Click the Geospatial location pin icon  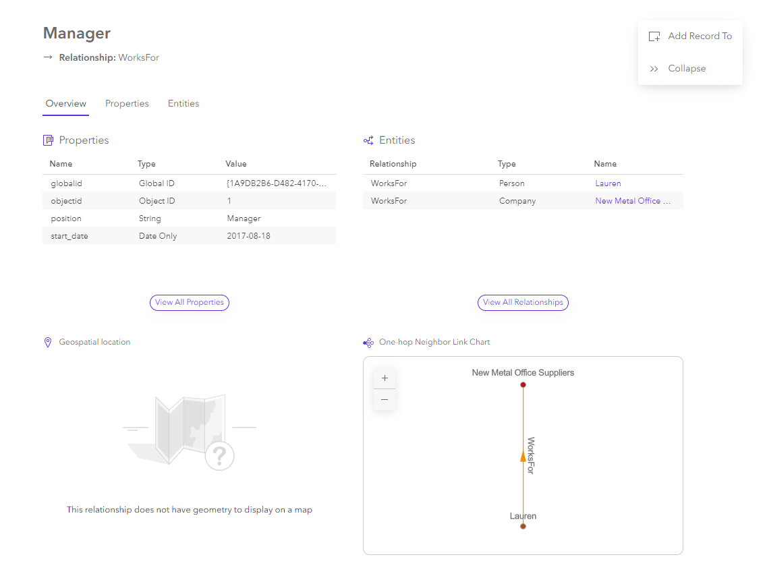[x=47, y=342]
